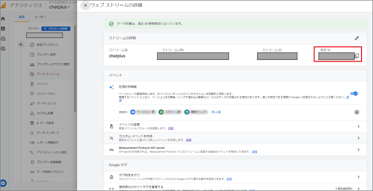Open enhanced measurement settings gear
Screen dimensions: 373x191
pos(357,112)
